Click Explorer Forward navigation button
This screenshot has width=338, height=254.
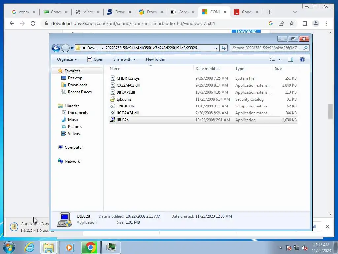tap(65, 48)
